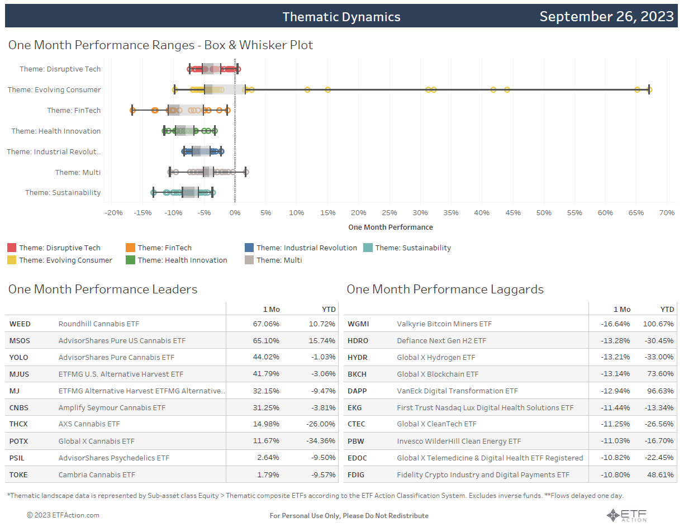Click the ETF Action logo
Screen dimensions: 684x527
click(626, 515)
